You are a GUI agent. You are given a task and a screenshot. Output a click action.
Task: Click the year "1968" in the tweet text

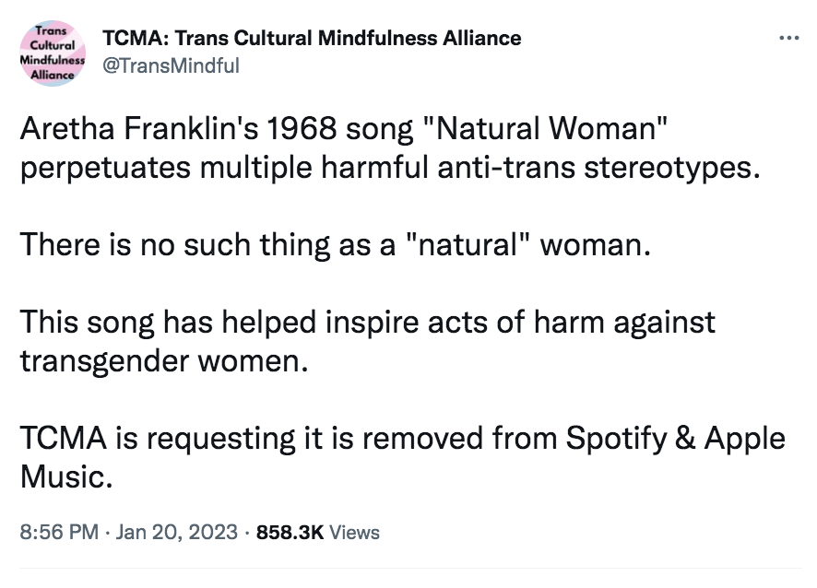coord(302,128)
